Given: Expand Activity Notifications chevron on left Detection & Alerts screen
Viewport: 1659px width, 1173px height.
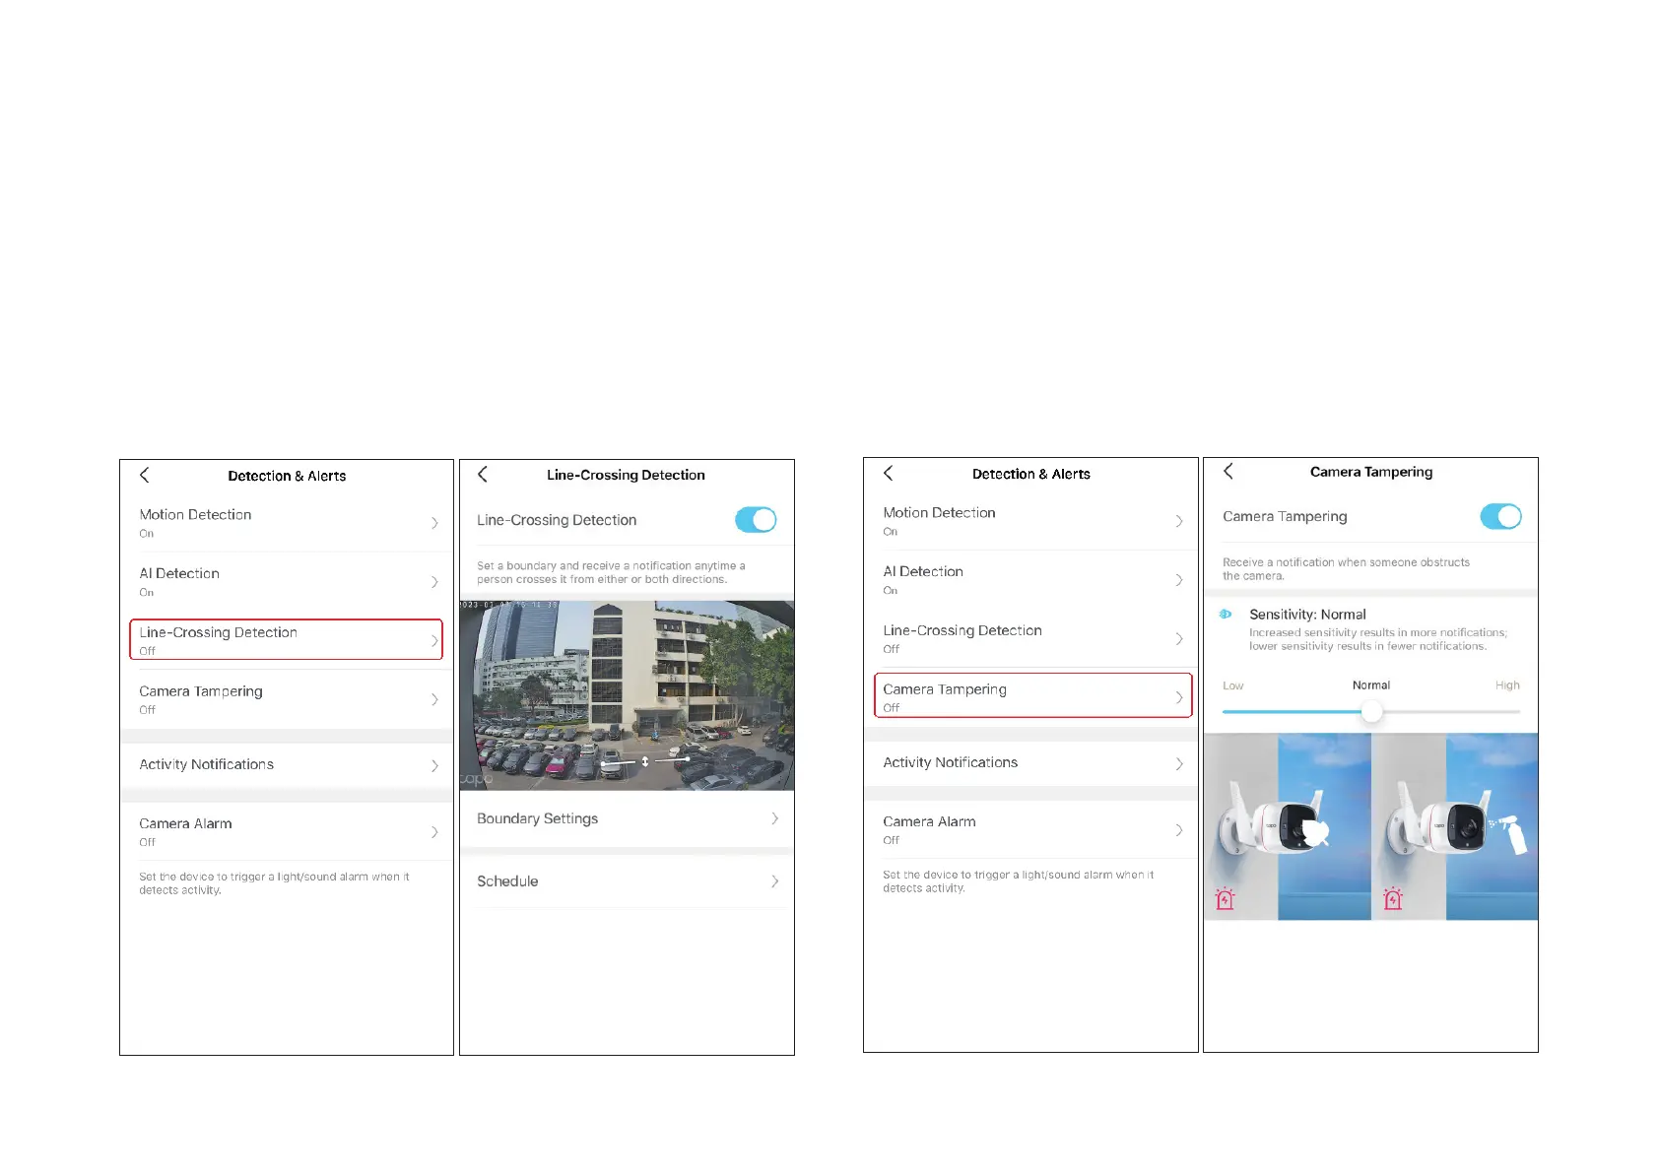Looking at the screenshot, I should pyautogui.click(x=434, y=765).
